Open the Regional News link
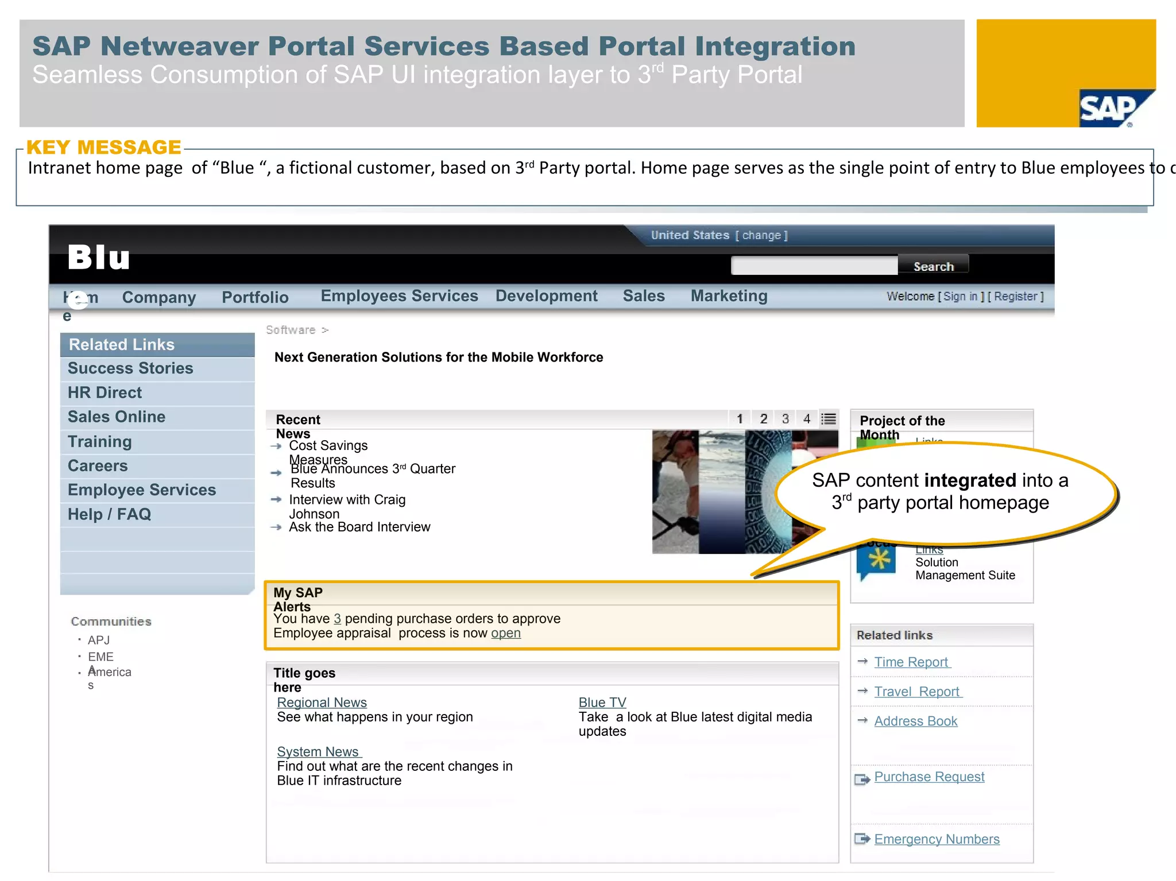1176x881 pixels. point(322,703)
